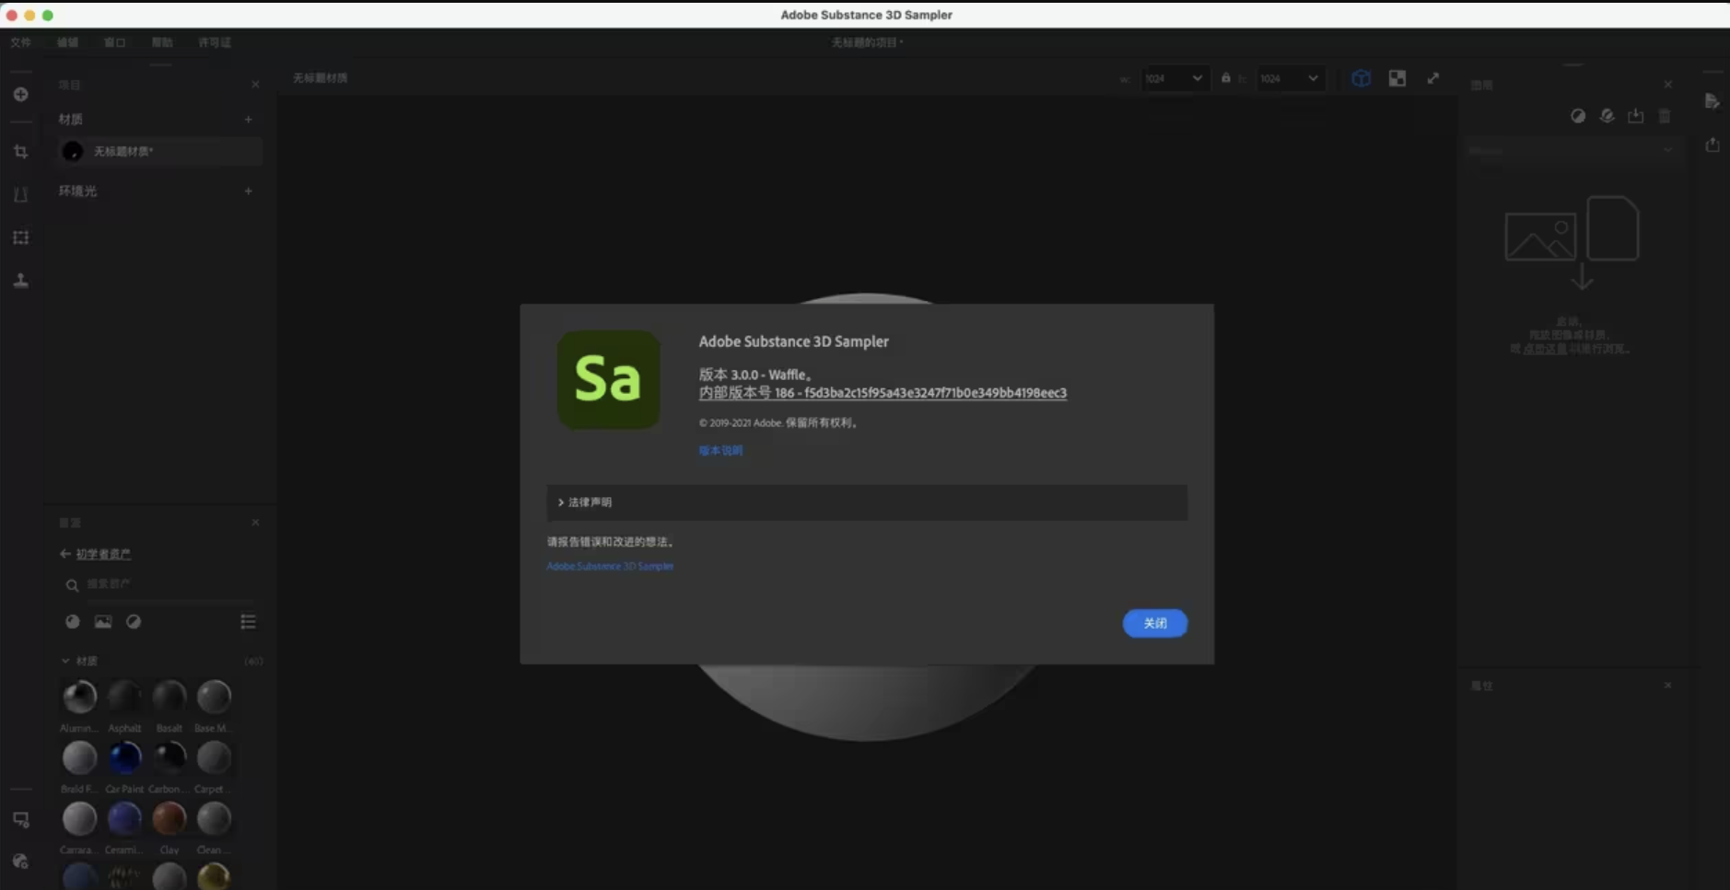Image resolution: width=1730 pixels, height=890 pixels.
Task: Select the Base Material thumbnail
Action: (214, 697)
